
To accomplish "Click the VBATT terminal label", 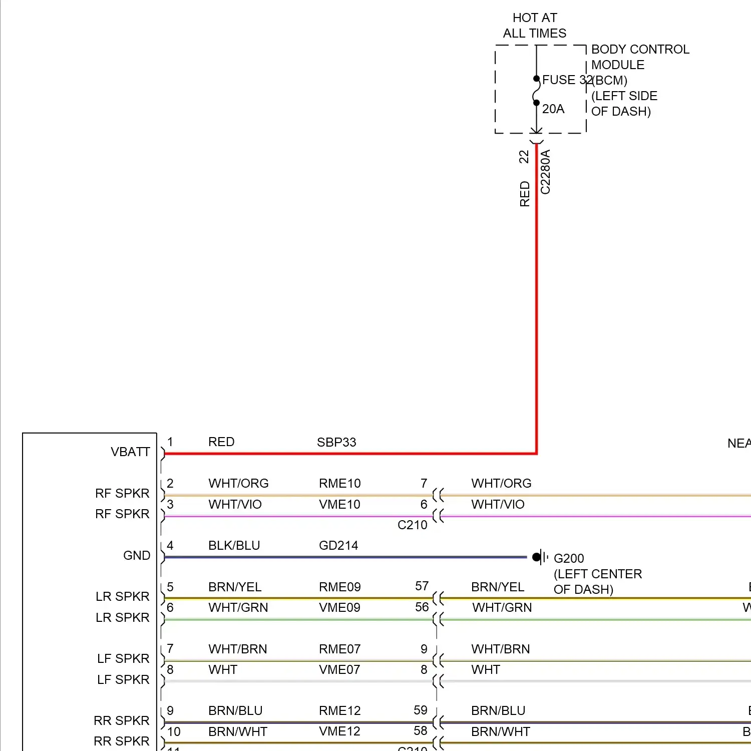I will [x=130, y=452].
